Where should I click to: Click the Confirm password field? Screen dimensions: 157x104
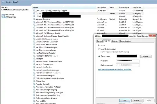click(128, 65)
